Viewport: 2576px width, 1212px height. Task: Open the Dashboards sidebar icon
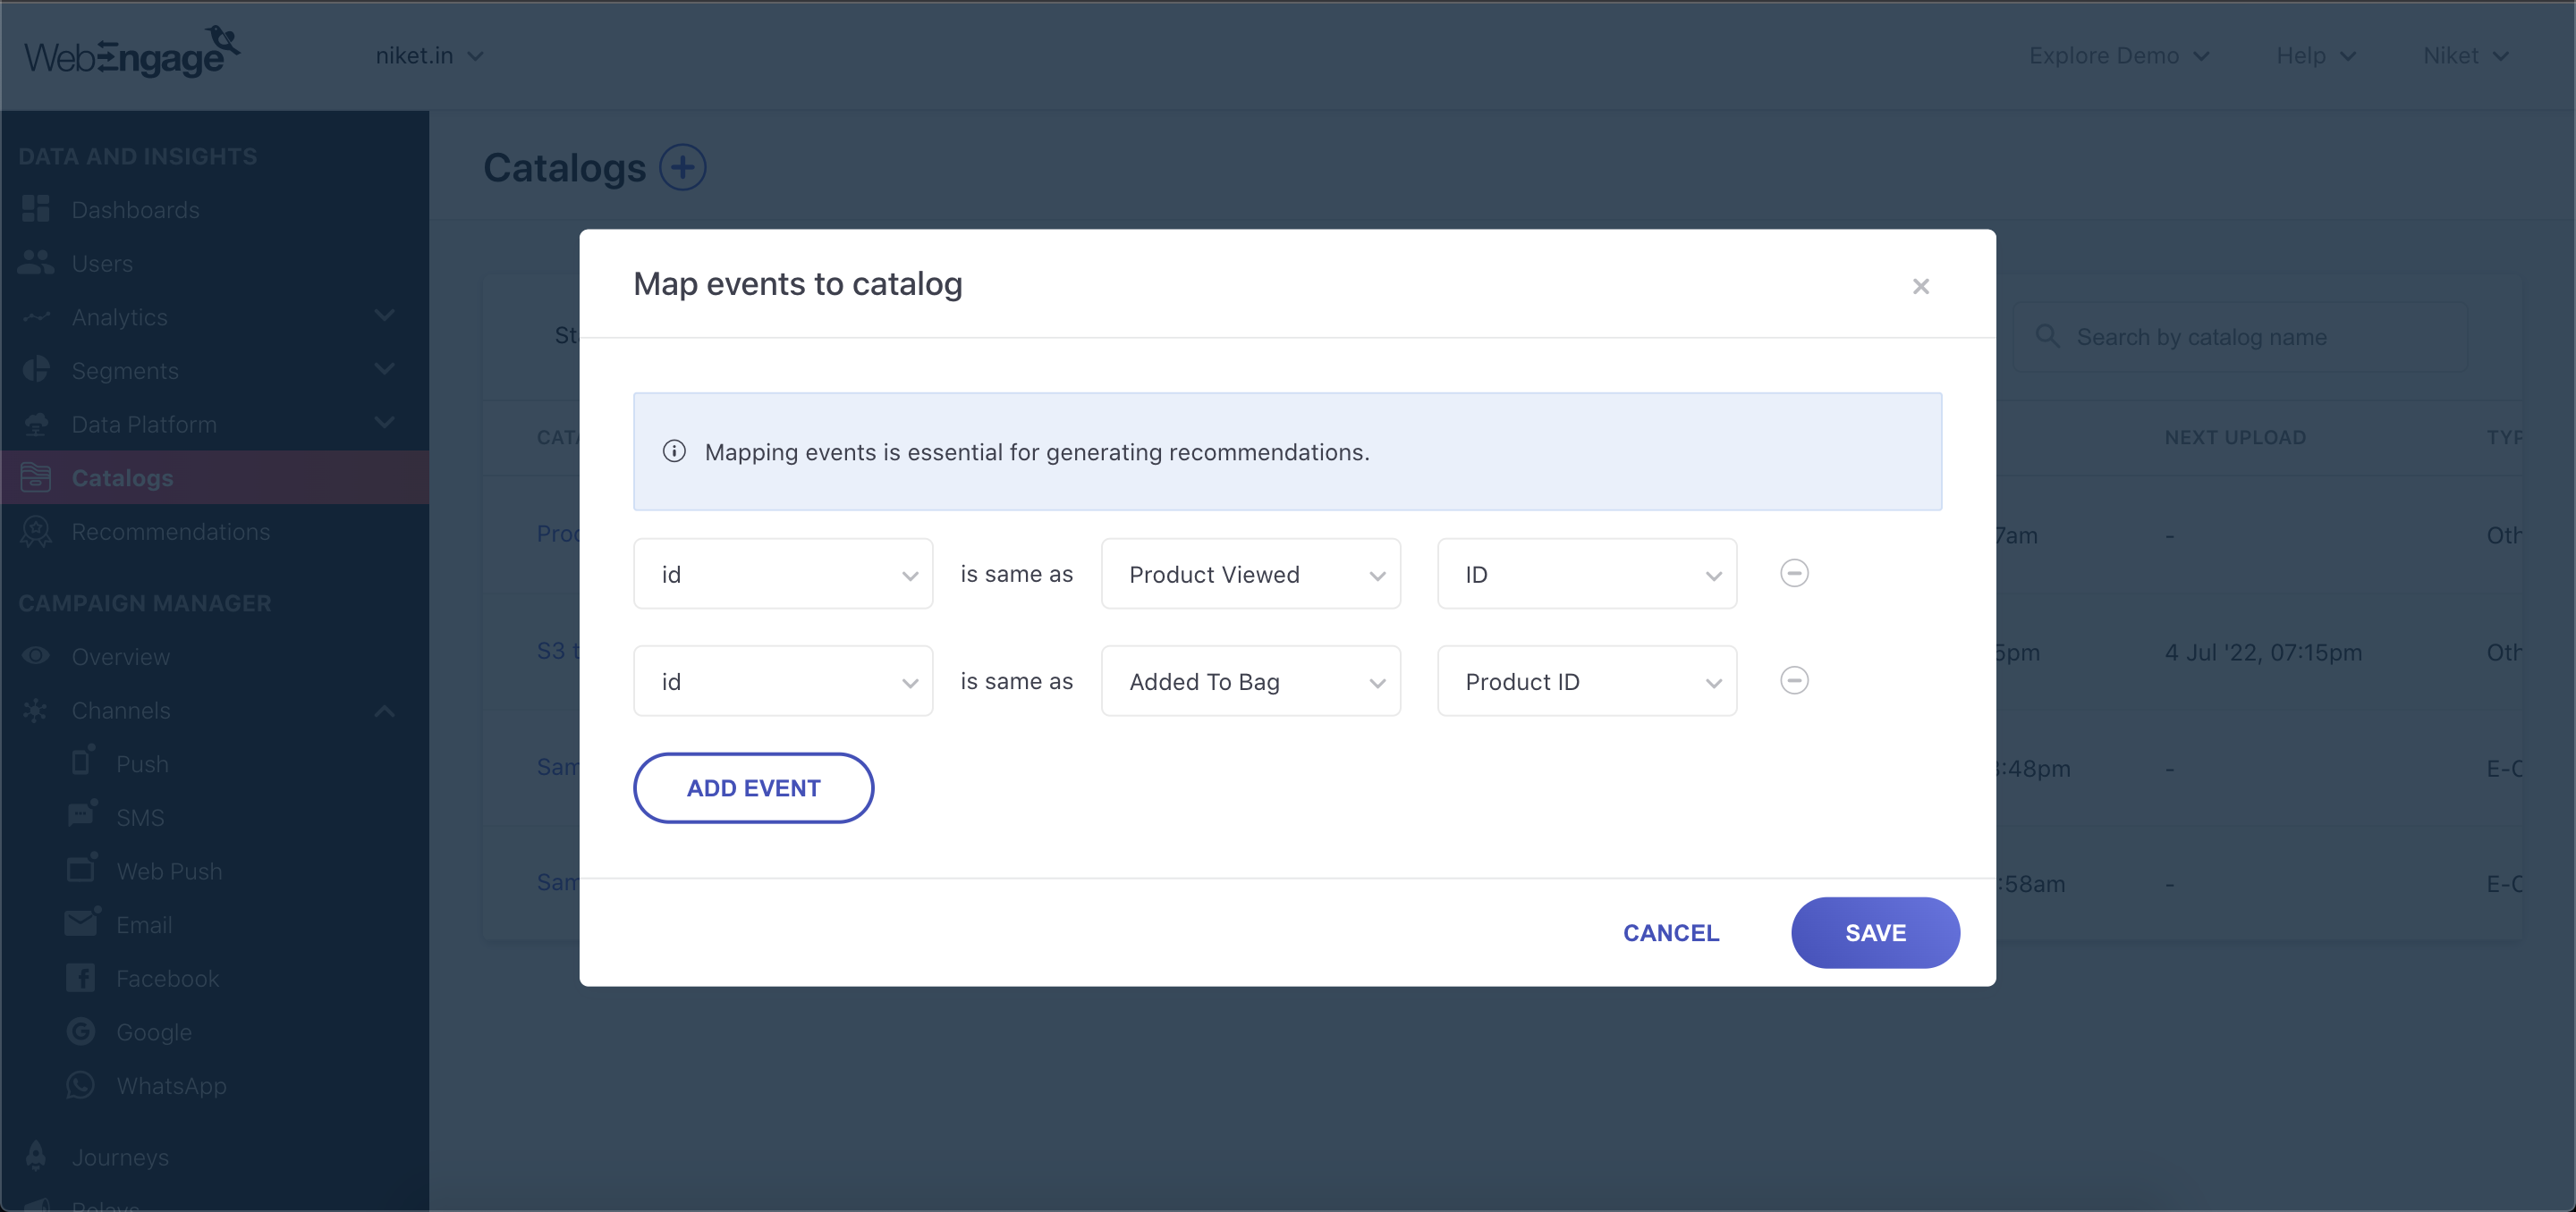click(x=36, y=209)
